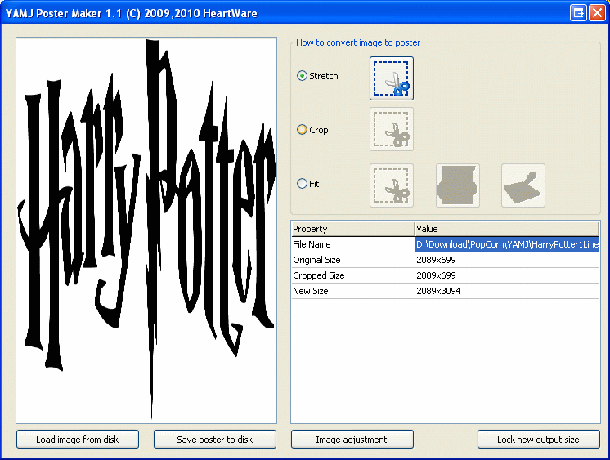Click Save poster to disk button
Viewport: 610px width, 460px height.
coord(215,440)
